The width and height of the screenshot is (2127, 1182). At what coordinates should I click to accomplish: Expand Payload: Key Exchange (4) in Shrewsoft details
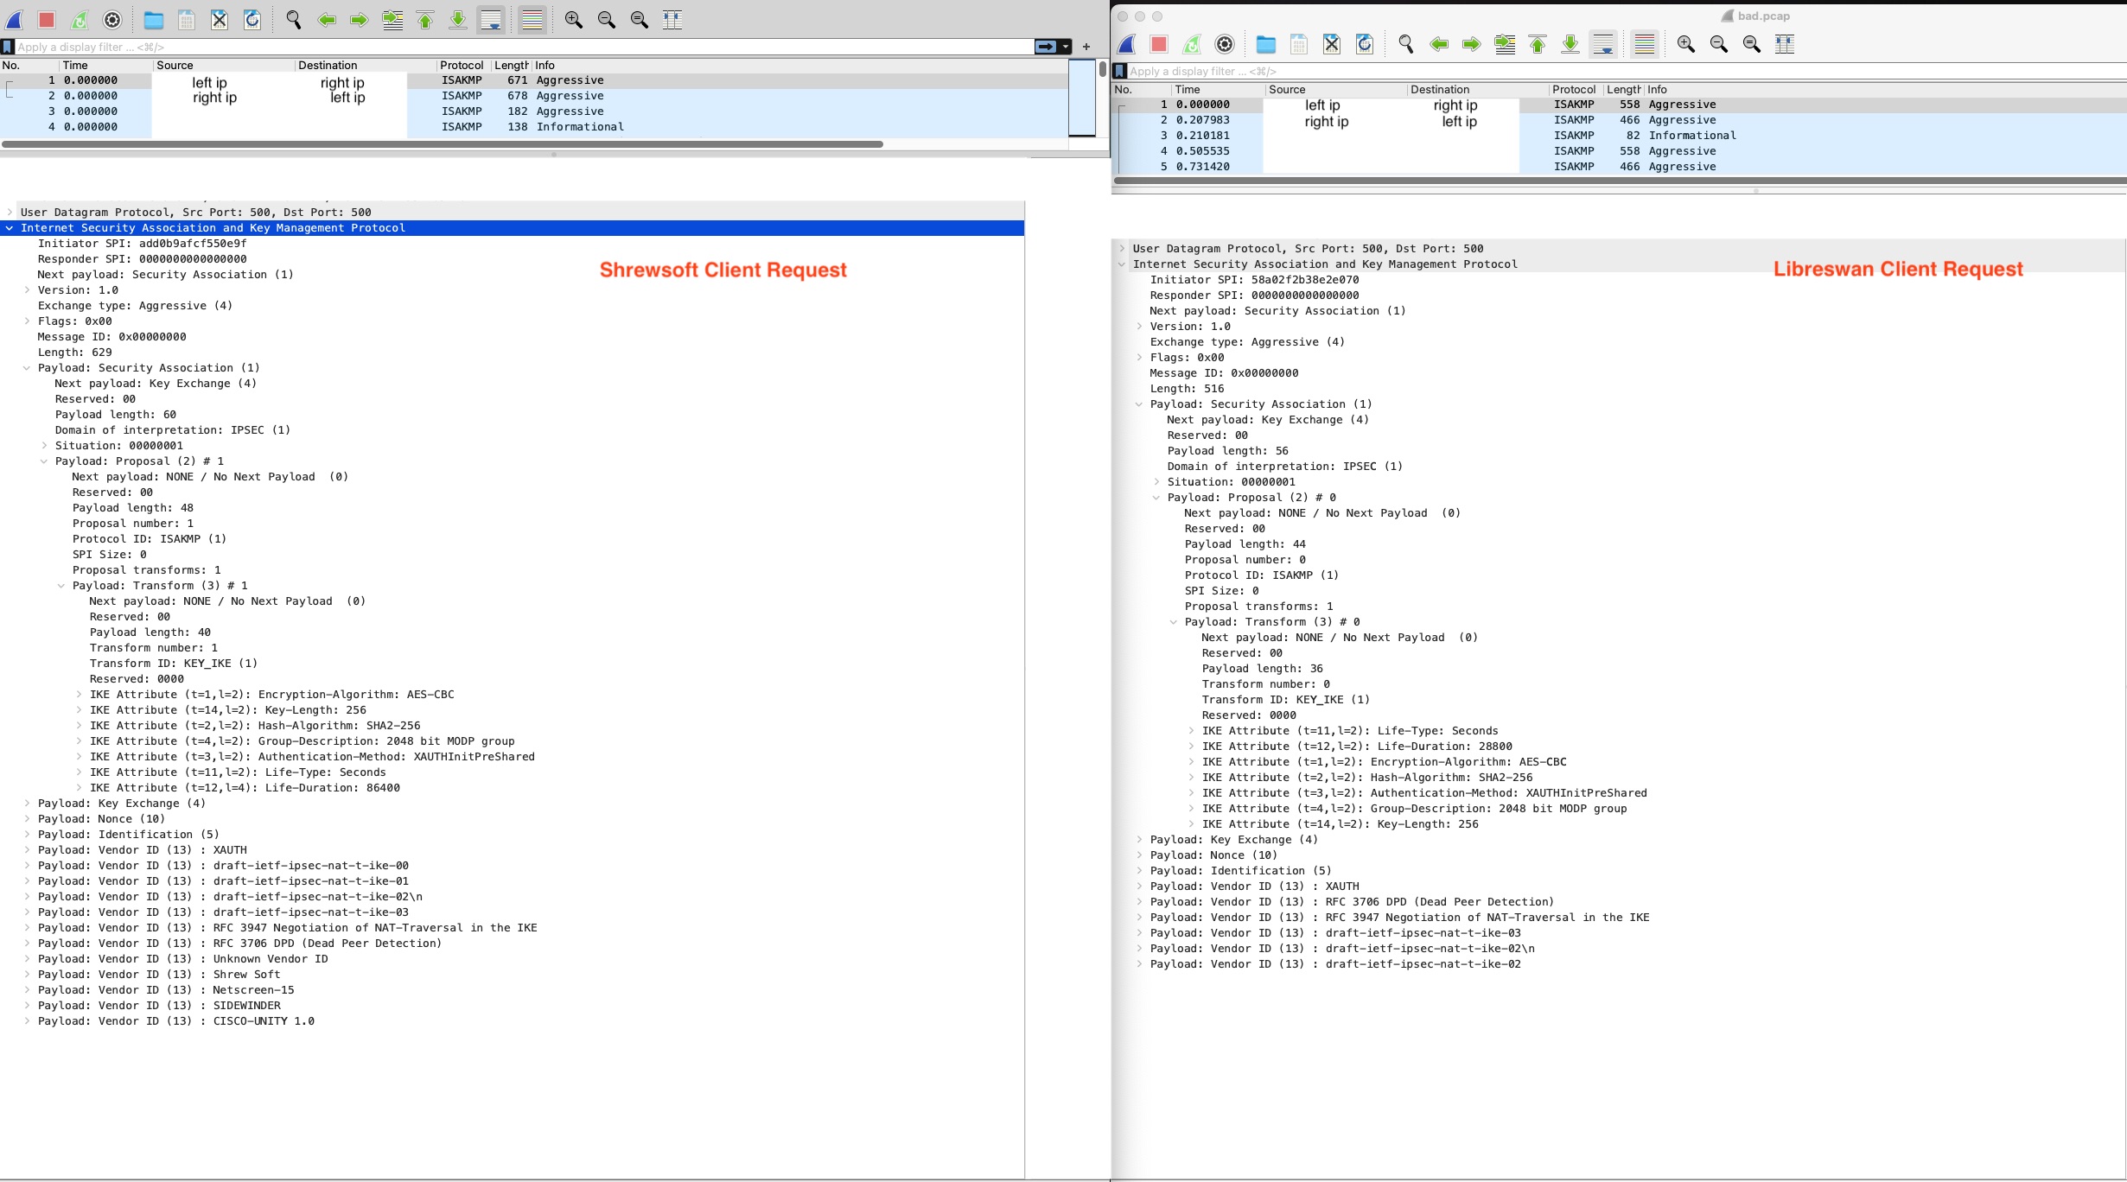(25, 803)
